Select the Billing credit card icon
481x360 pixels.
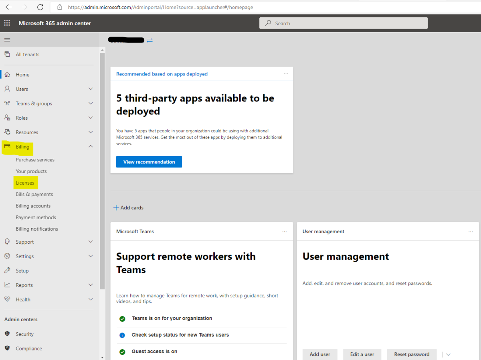7,146
